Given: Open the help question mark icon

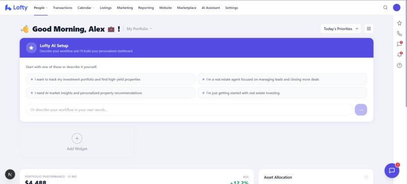Looking at the screenshot, I should click(x=399, y=66).
